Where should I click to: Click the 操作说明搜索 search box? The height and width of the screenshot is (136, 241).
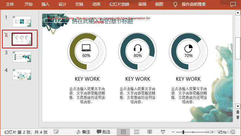click(x=193, y=4)
